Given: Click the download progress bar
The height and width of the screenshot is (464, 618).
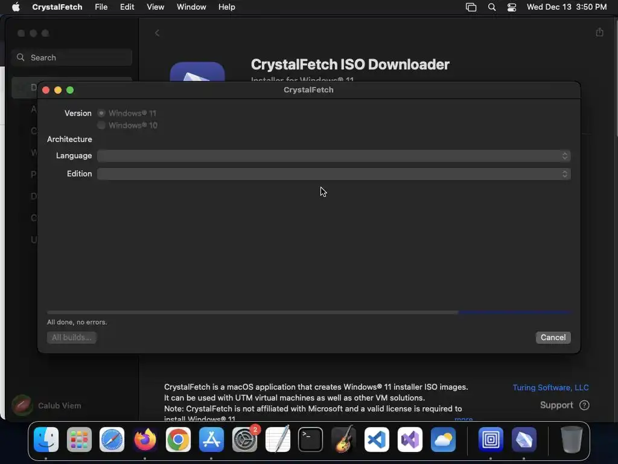Looking at the screenshot, I should [x=308, y=312].
